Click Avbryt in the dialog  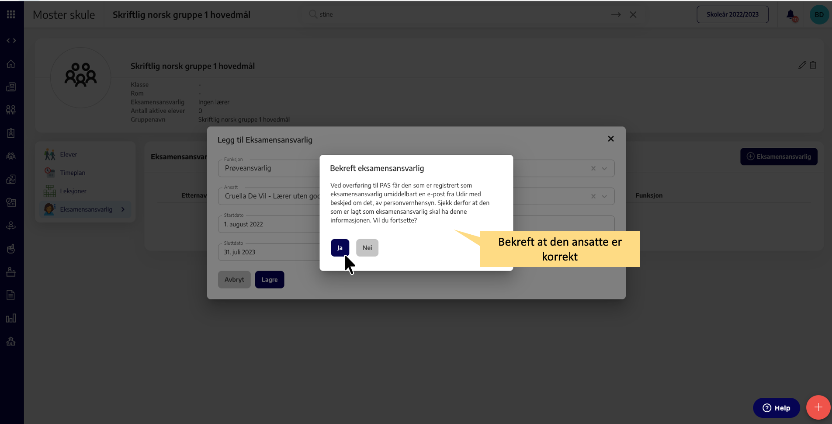click(x=234, y=280)
